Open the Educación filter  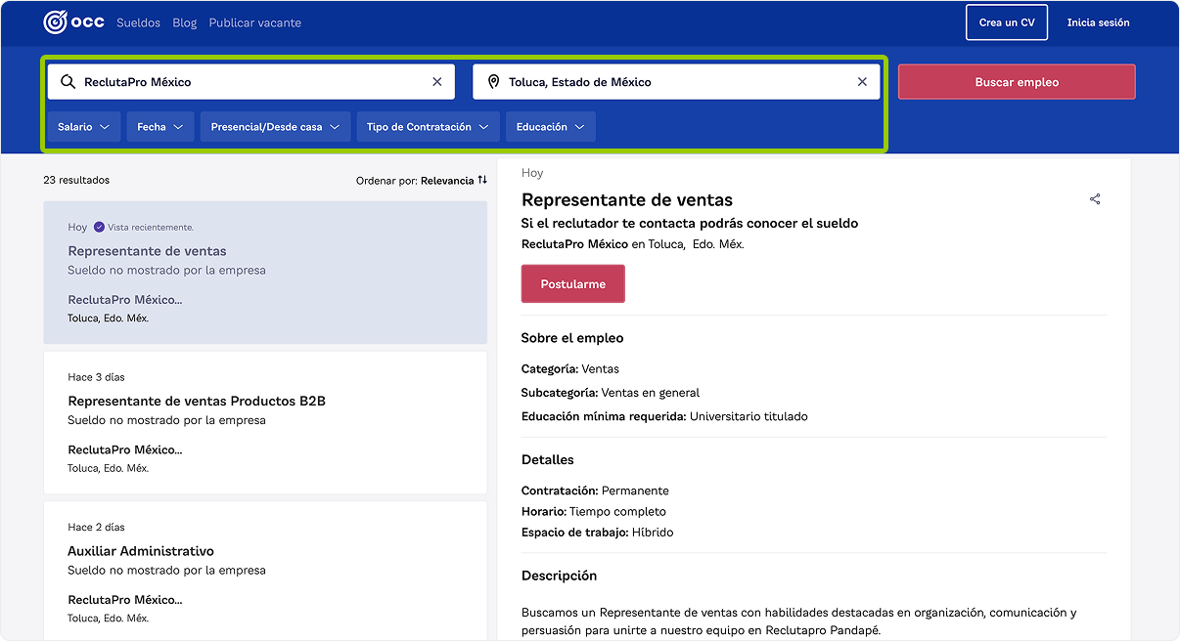coord(552,126)
